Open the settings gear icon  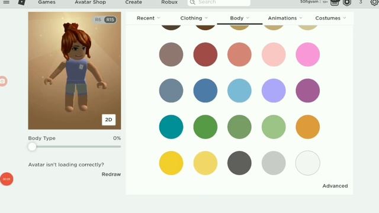click(x=374, y=2)
